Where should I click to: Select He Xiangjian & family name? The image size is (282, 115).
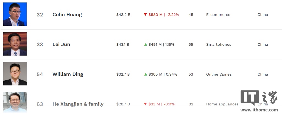(78, 104)
